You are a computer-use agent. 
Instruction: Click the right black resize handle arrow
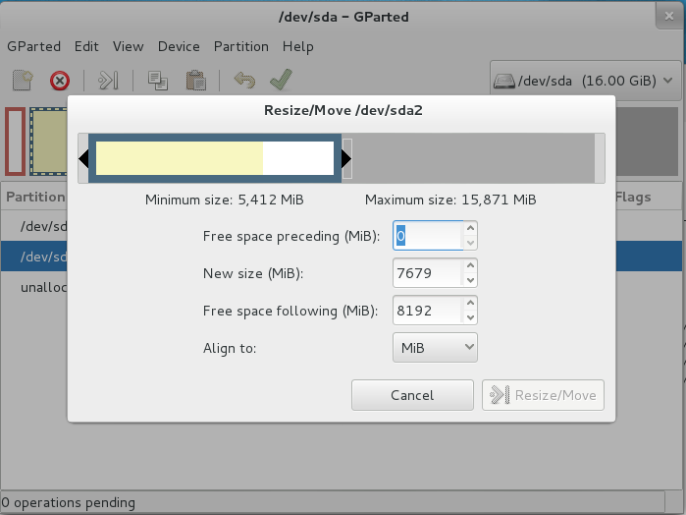(x=346, y=158)
